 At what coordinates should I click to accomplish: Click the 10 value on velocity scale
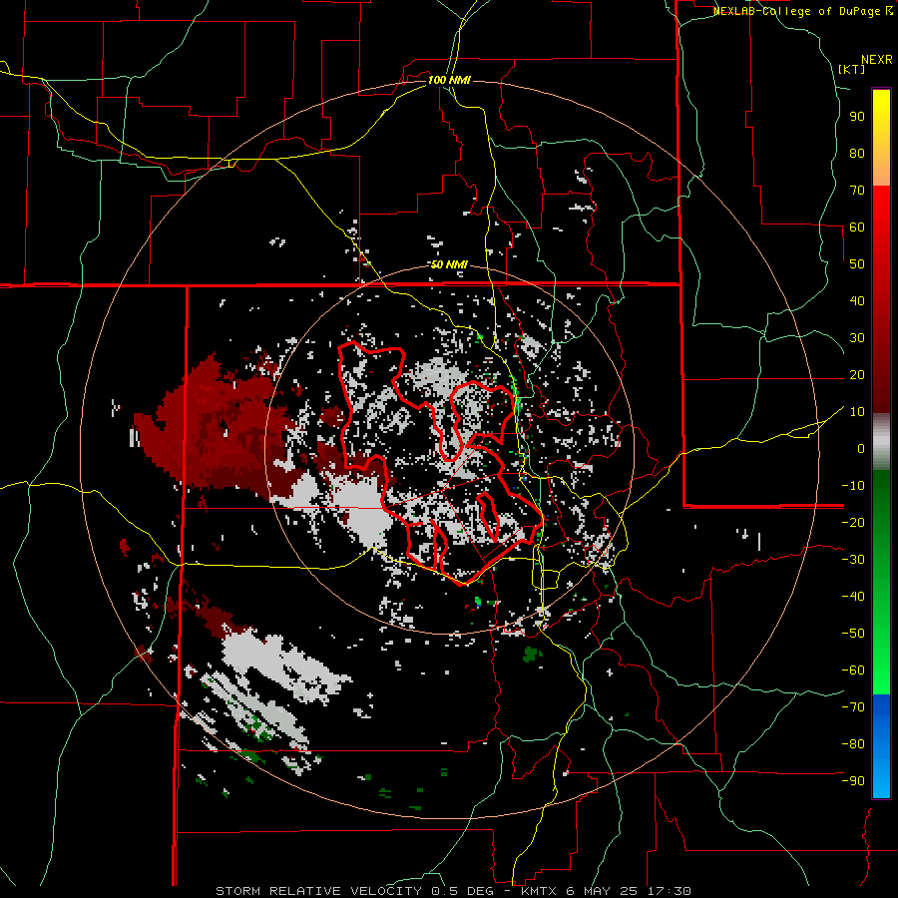pyautogui.click(x=857, y=412)
